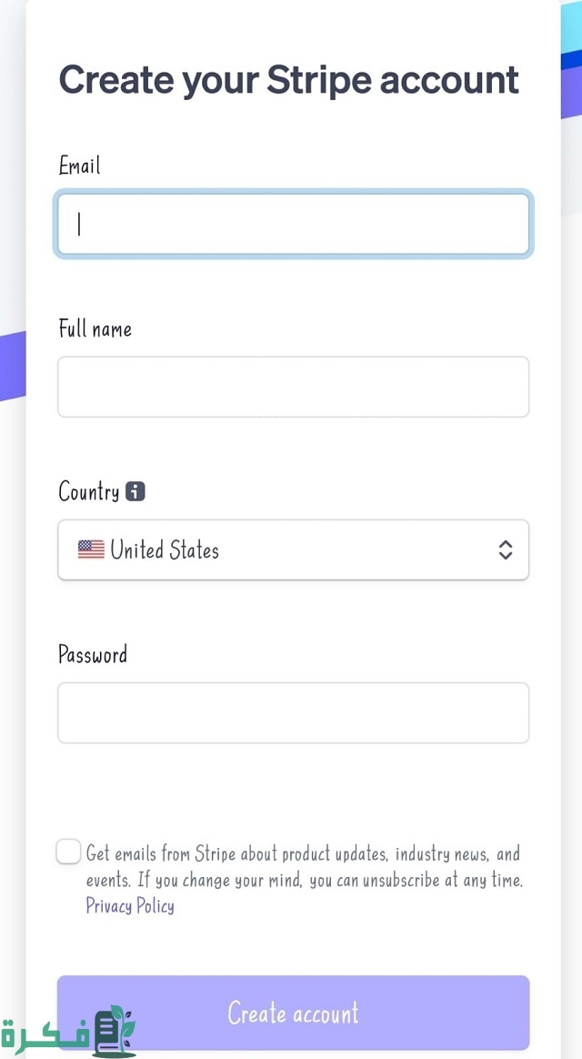The width and height of the screenshot is (582, 1059).
Task: Expand Country selector using the chevron arrows
Action: (x=506, y=550)
